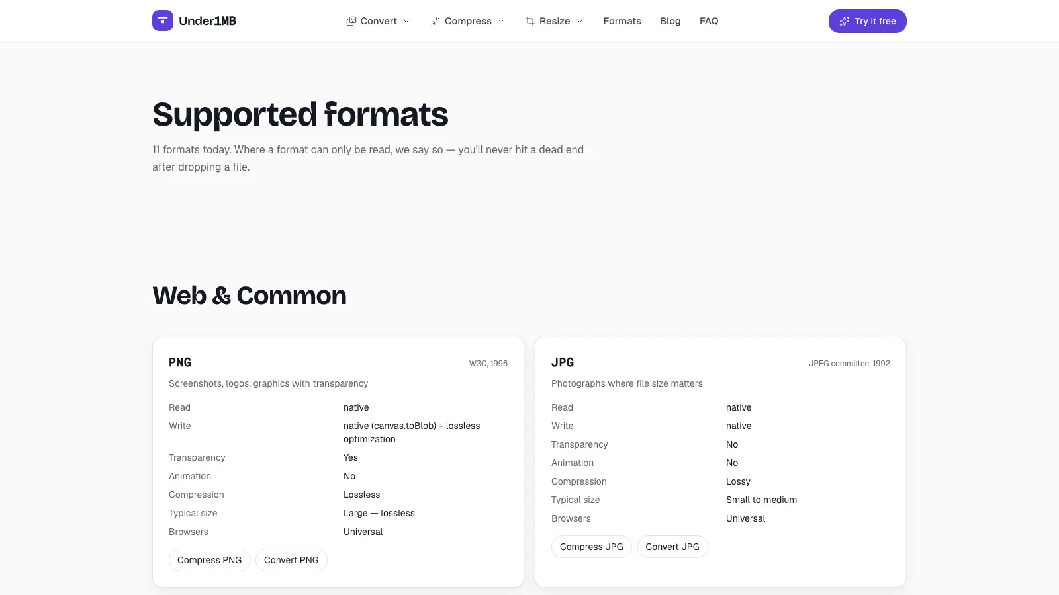Screen dimensions: 1059x595
Task: Click the Try it free button
Action: [868, 21]
